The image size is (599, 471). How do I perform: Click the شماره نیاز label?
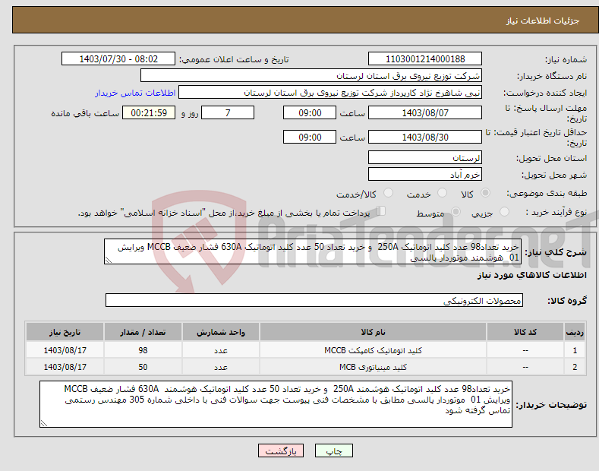tap(566, 59)
